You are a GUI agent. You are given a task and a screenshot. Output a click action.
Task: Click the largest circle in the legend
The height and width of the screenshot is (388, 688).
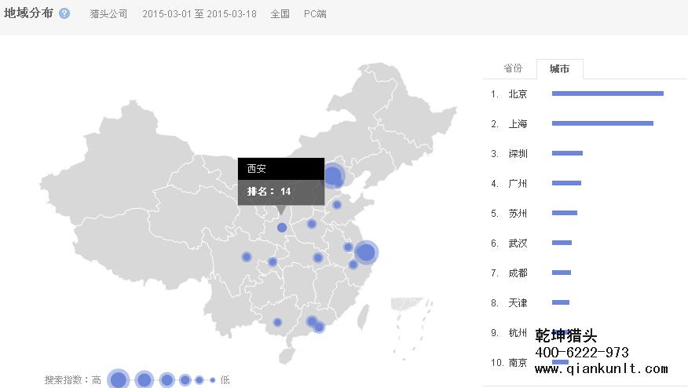point(119,380)
